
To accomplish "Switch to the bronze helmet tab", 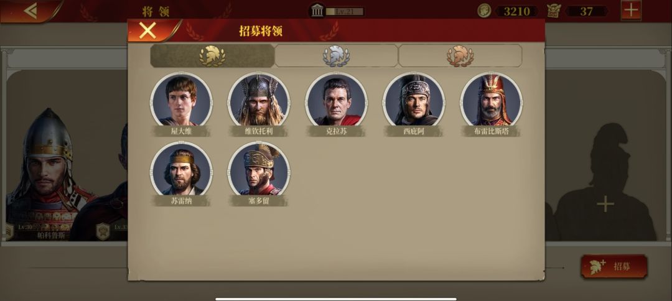I will pyautogui.click(x=460, y=56).
